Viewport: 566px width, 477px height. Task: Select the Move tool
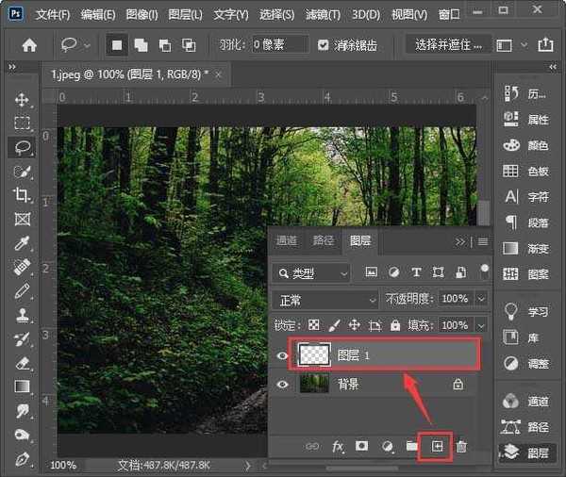tap(21, 99)
